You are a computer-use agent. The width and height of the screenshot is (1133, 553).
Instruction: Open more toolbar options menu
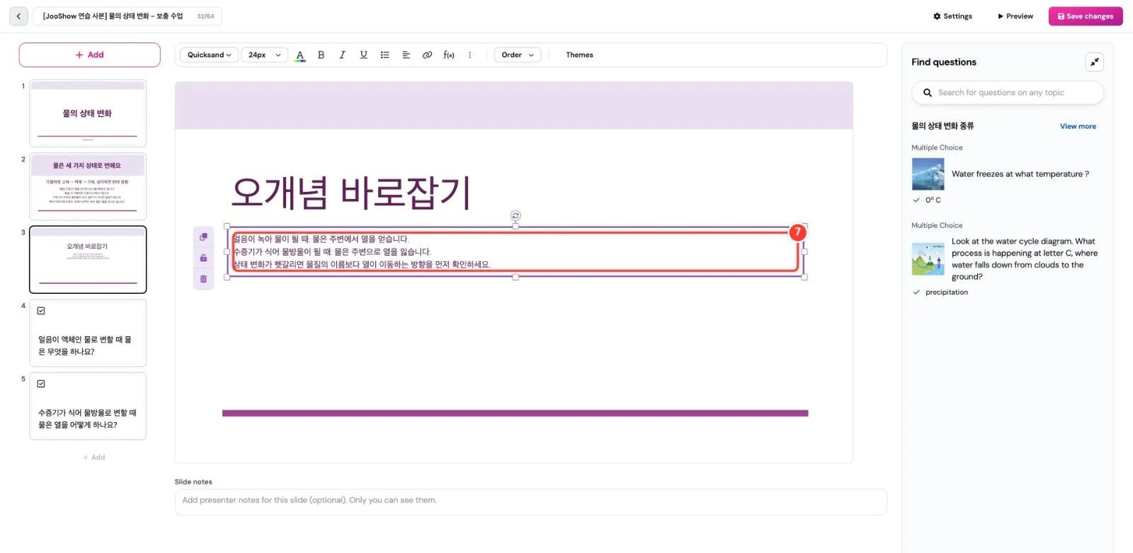(469, 55)
